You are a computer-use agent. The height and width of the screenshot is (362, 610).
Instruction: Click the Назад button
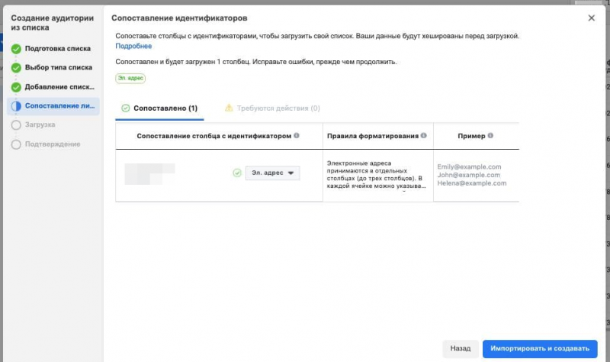[461, 348]
